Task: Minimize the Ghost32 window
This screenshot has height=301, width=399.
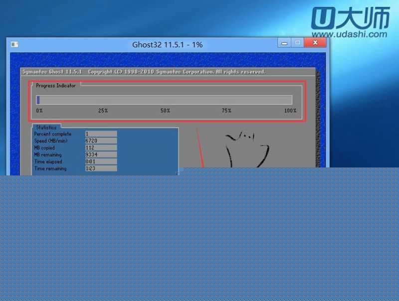Action: pos(284,43)
